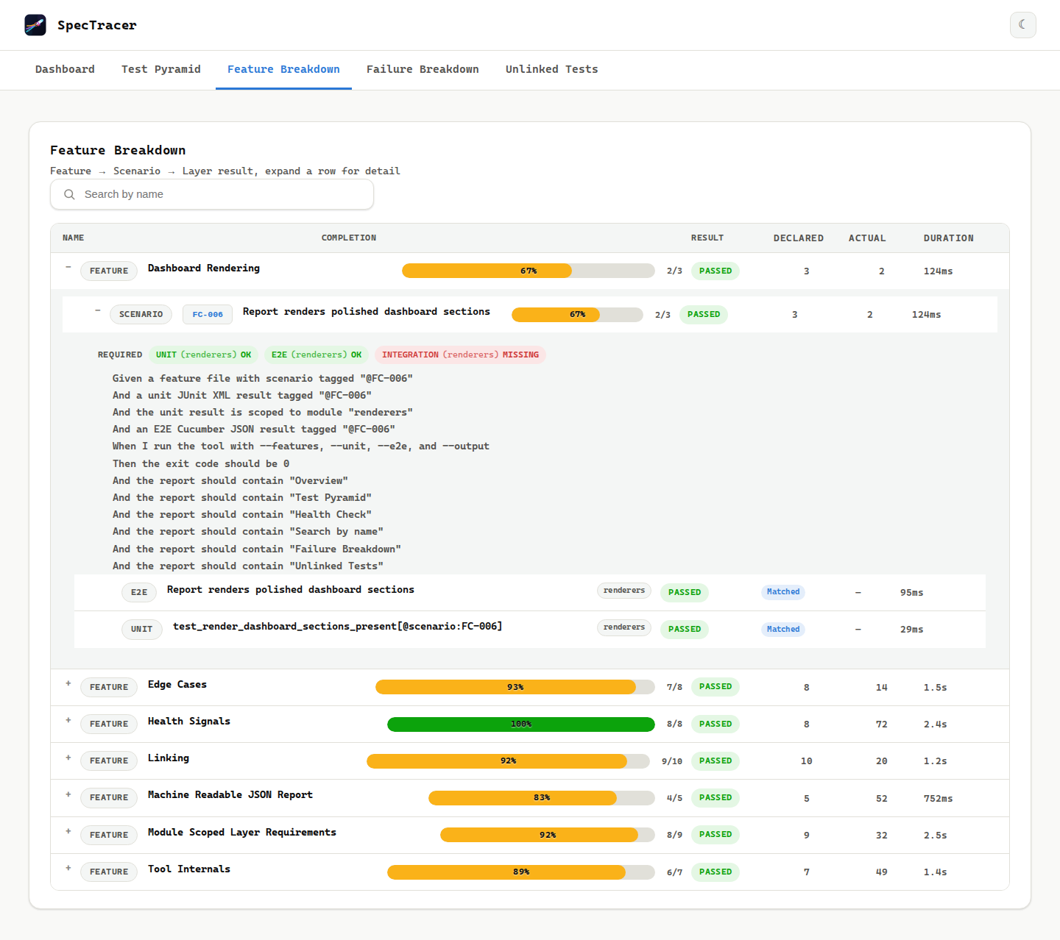This screenshot has width=1060, height=940.
Task: Click PASSED badge for Dashboard Rendering feature
Action: point(715,271)
